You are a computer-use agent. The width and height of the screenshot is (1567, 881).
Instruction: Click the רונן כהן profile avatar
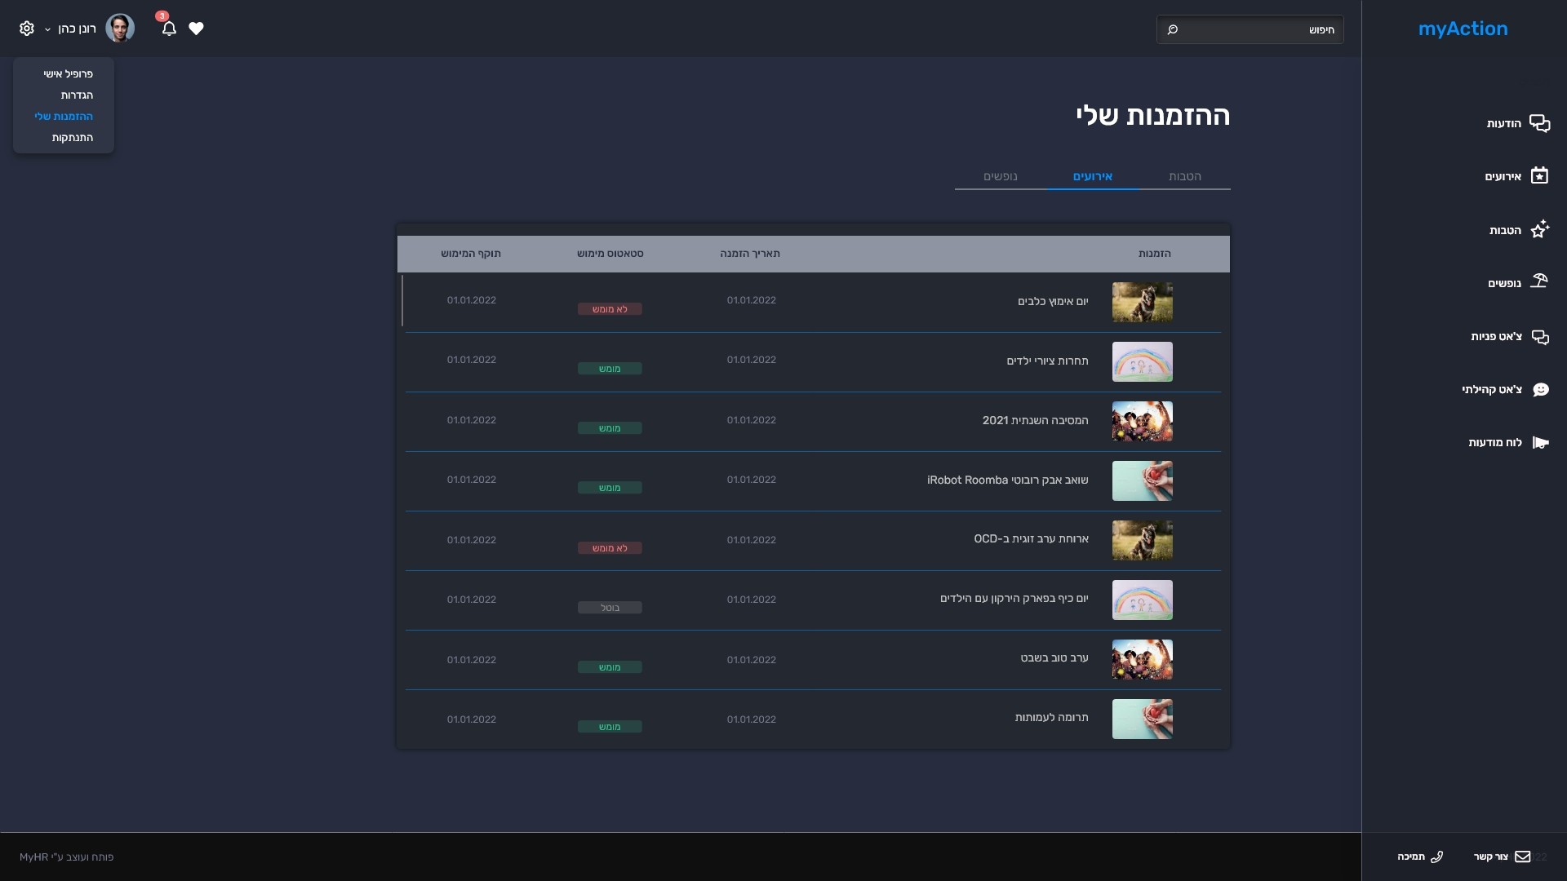120,29
